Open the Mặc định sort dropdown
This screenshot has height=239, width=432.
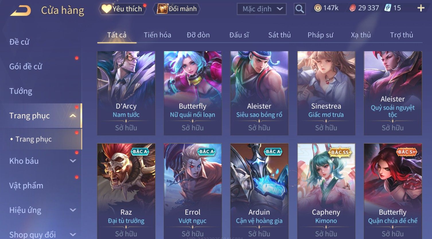click(262, 9)
